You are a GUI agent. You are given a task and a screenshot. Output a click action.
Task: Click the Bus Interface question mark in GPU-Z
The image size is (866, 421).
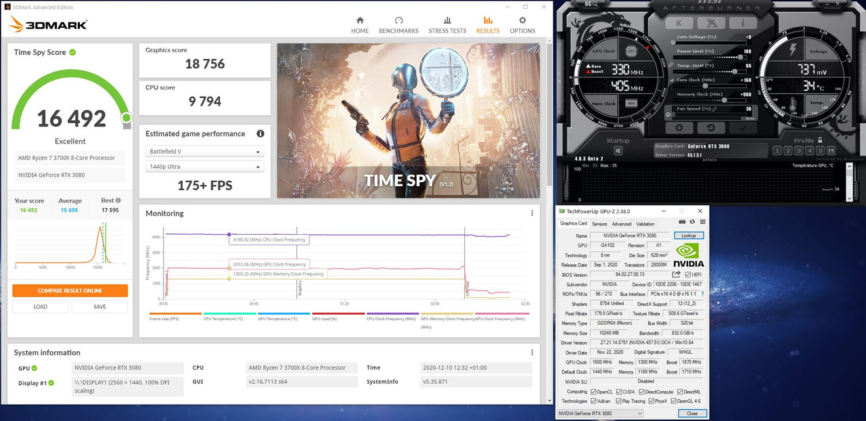tap(702, 294)
